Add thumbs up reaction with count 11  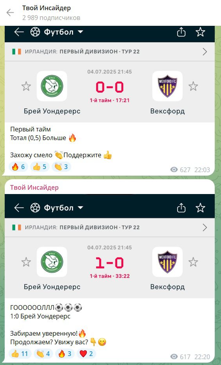[20, 354]
